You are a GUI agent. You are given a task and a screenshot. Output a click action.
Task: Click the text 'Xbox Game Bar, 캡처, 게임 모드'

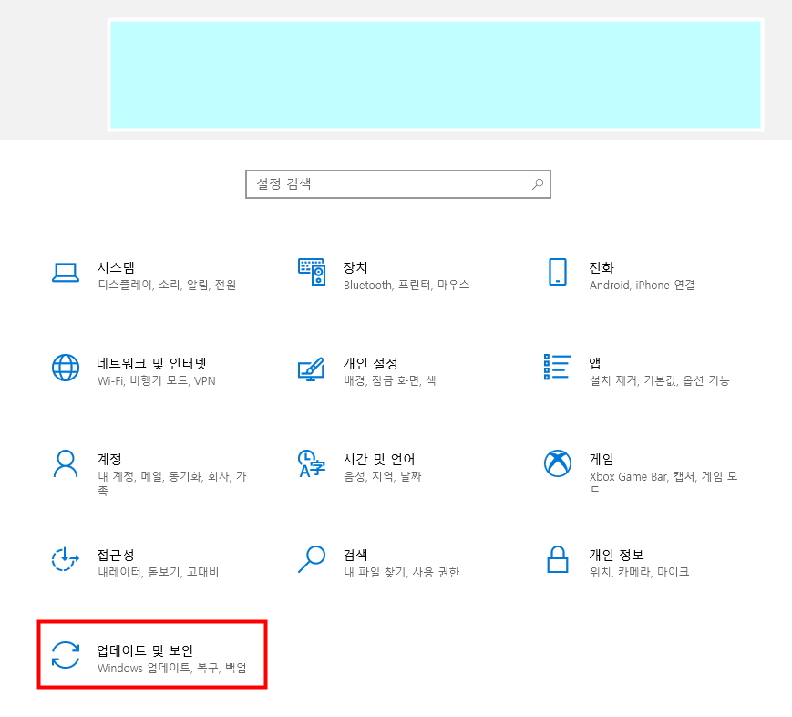tap(663, 483)
